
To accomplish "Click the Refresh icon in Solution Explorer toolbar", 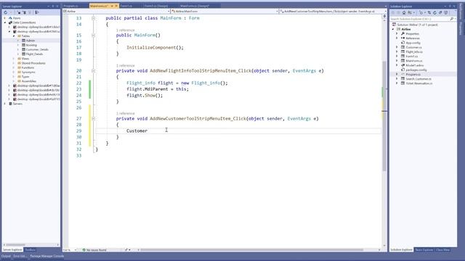I will click(434, 13).
